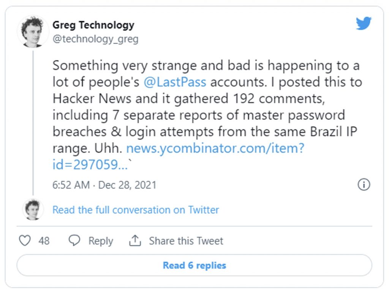Open Greg Technology's large profile avatar
This screenshot has width=389, height=293.
(x=33, y=32)
